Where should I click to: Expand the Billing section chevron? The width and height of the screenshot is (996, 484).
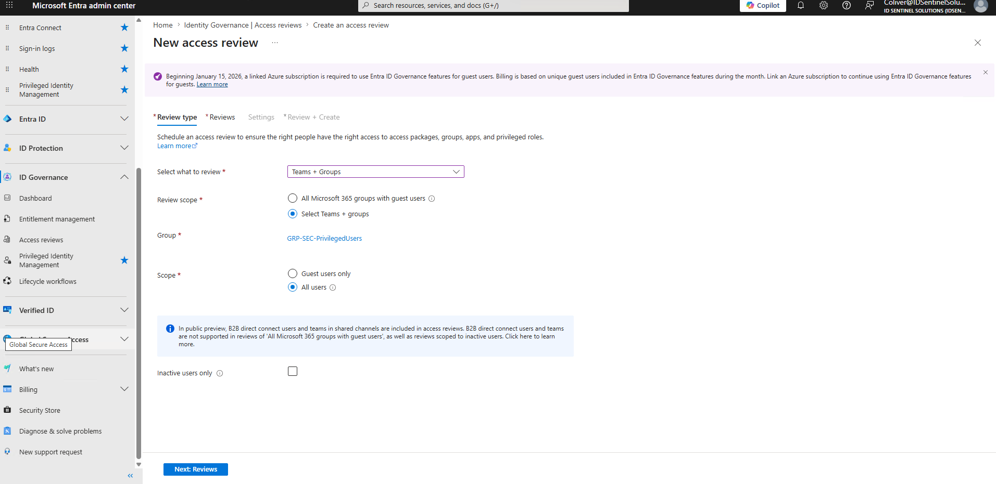[x=124, y=389]
